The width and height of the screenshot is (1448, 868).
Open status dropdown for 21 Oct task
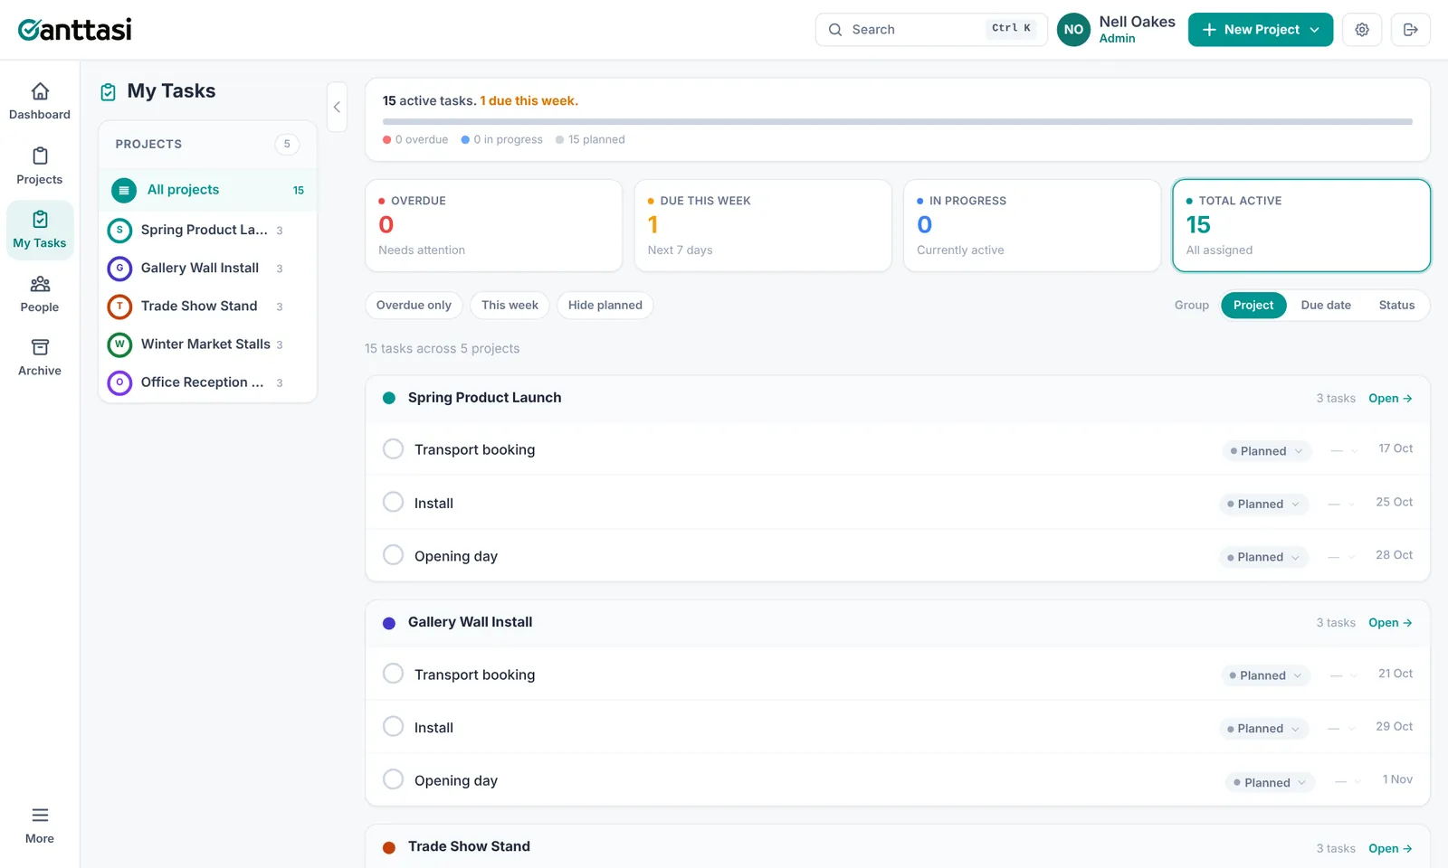[x=1266, y=676]
